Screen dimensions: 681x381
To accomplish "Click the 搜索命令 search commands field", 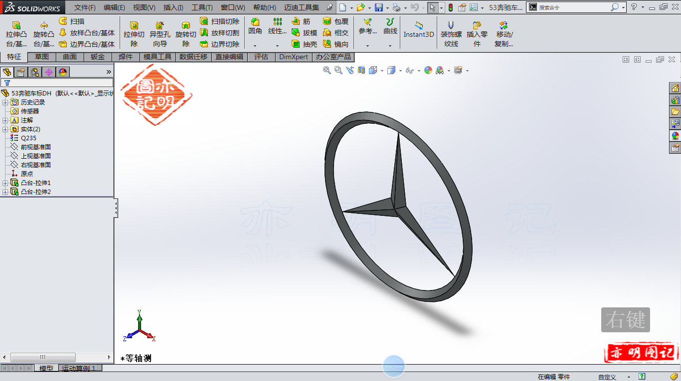I will pos(574,7).
